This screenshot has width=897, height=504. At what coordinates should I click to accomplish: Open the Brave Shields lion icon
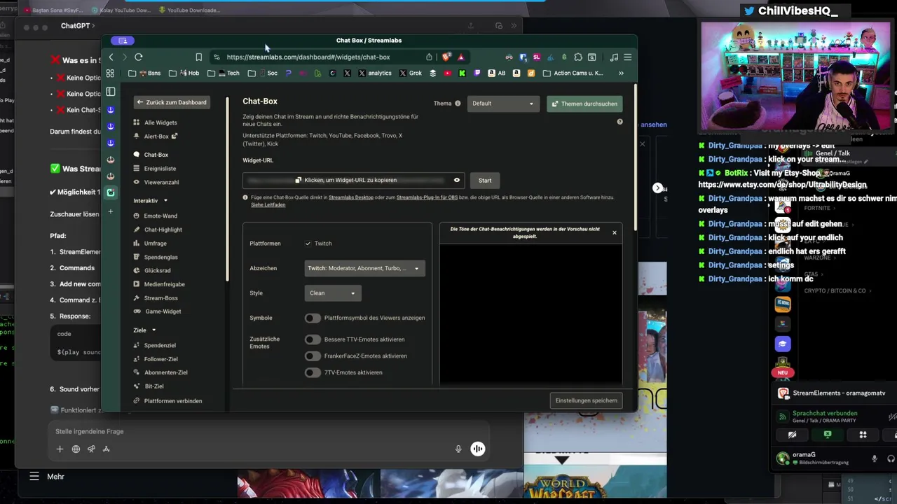pos(446,57)
